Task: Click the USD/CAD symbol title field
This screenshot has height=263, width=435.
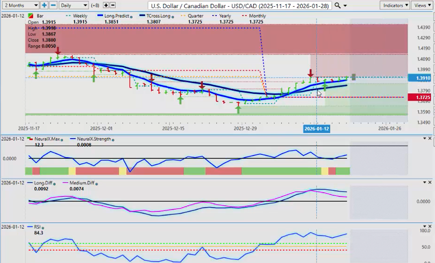Action: (240, 5)
